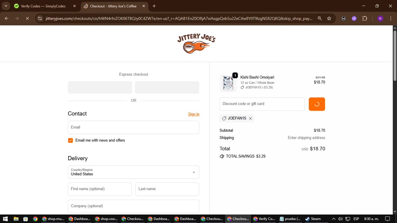The image size is (397, 223).
Task: Switch to the shop.voo... taskbar window
Action: [106, 219]
